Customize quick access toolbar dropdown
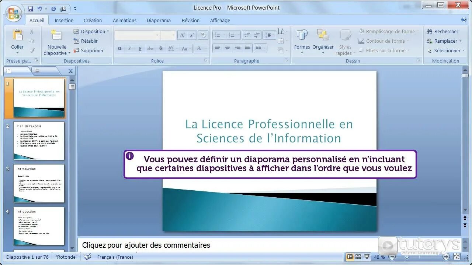 click(x=75, y=9)
